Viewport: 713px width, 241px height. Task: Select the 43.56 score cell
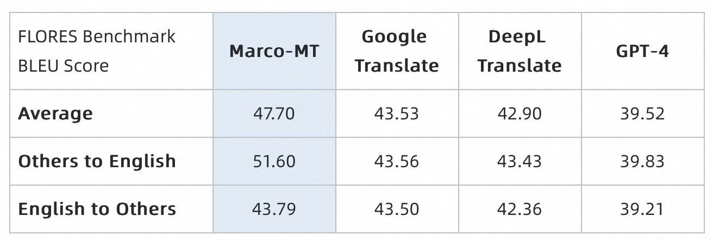pyautogui.click(x=397, y=161)
